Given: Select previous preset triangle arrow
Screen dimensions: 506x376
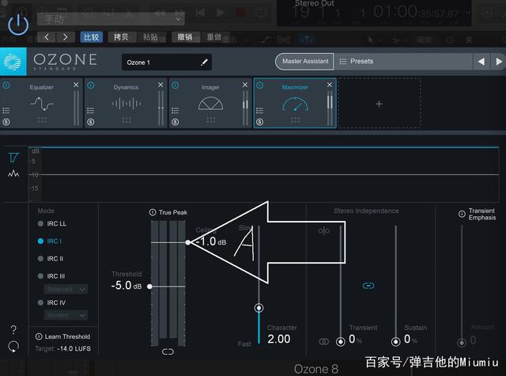Looking at the screenshot, I should (481, 62).
